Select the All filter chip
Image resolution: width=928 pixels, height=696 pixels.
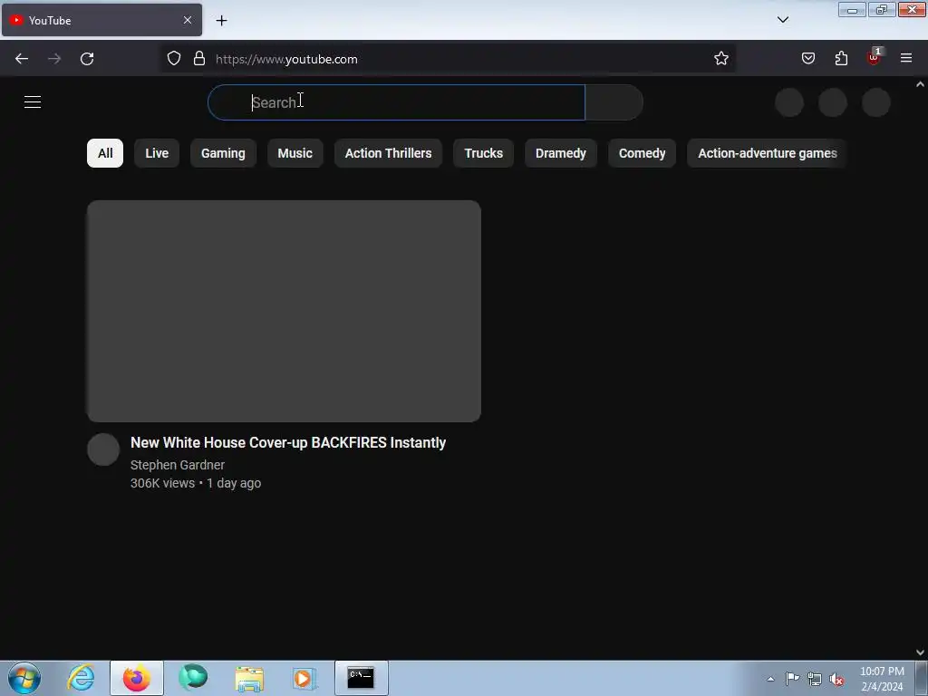[105, 153]
